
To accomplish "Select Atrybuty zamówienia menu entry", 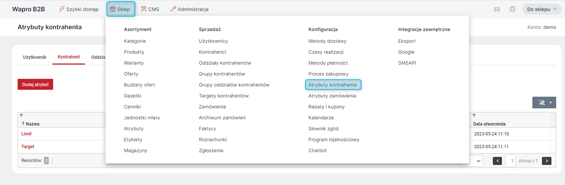I will click(x=332, y=96).
